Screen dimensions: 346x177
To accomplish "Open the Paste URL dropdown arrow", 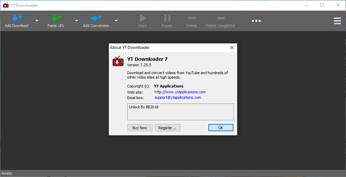I will tap(76, 21).
